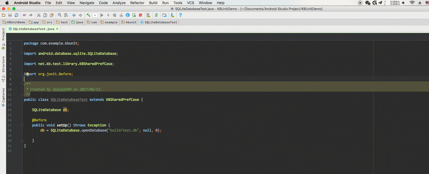429x174 pixels.
Task: Navigate back with the blue left arrow
Action: 74,15
